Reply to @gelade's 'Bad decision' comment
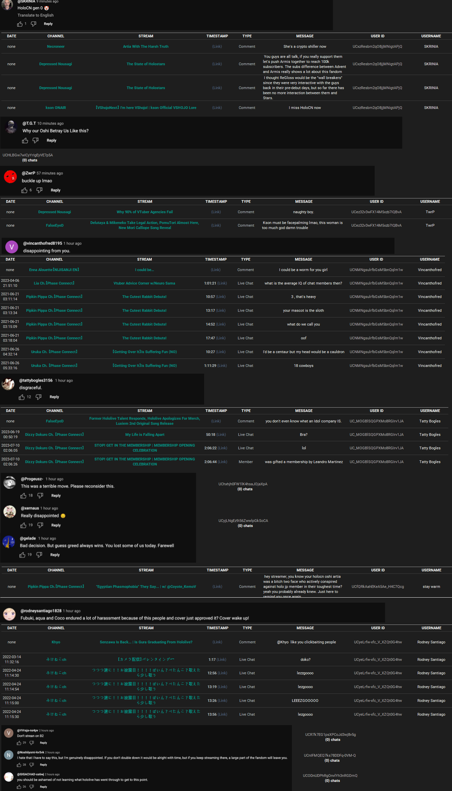 coord(55,555)
